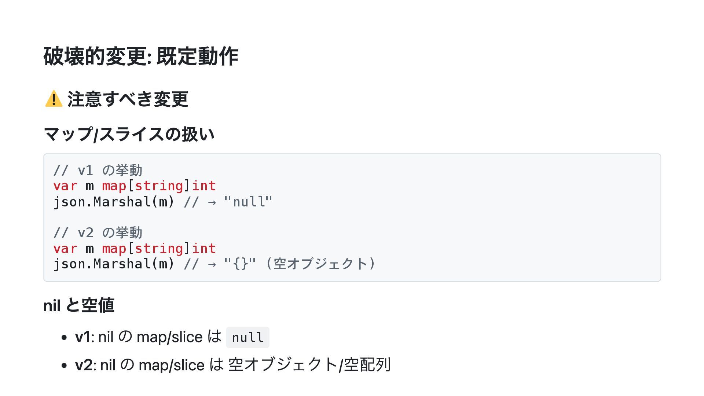
Task: Click the bold 'v2' bullet label
Action: (84, 365)
